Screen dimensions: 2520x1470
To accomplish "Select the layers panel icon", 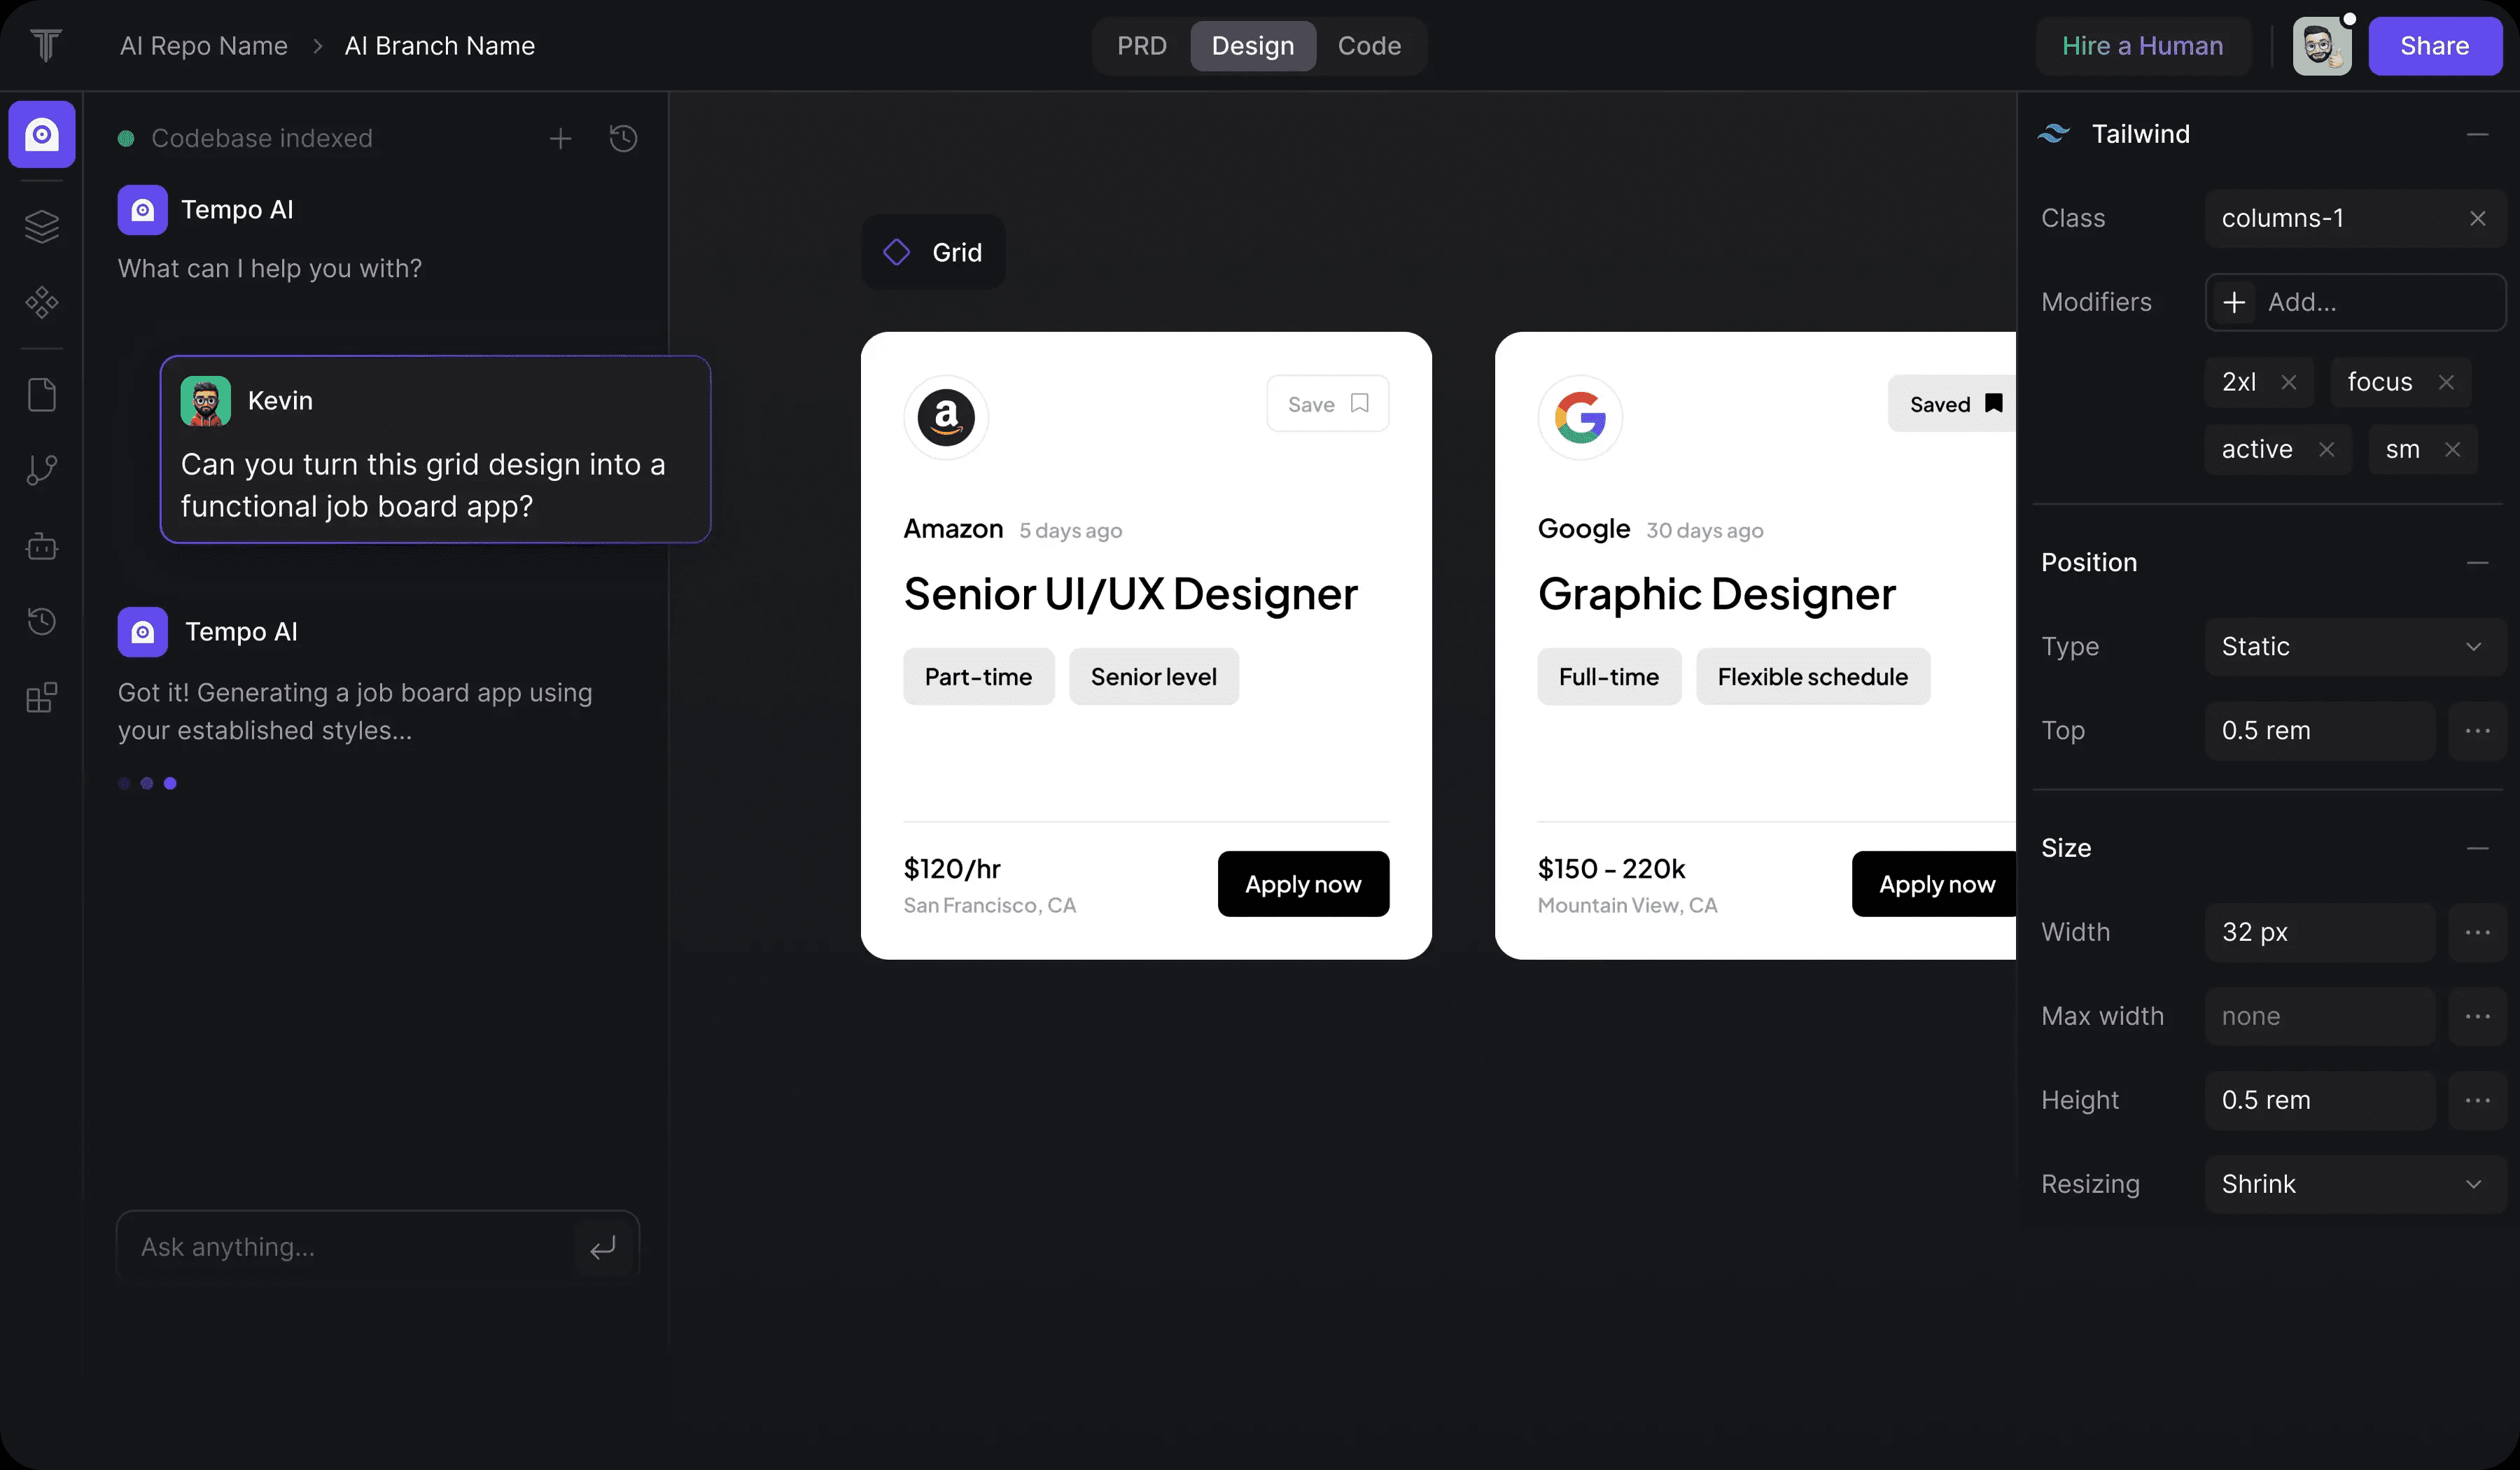I will [42, 225].
